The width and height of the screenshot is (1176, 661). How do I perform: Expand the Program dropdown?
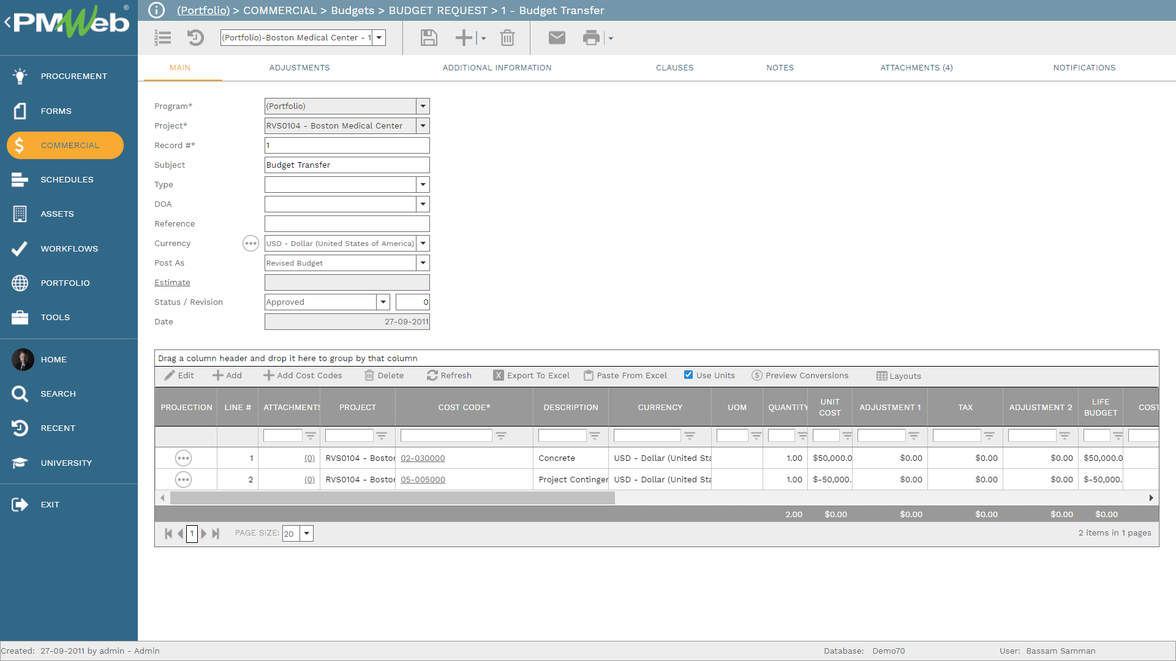click(423, 106)
